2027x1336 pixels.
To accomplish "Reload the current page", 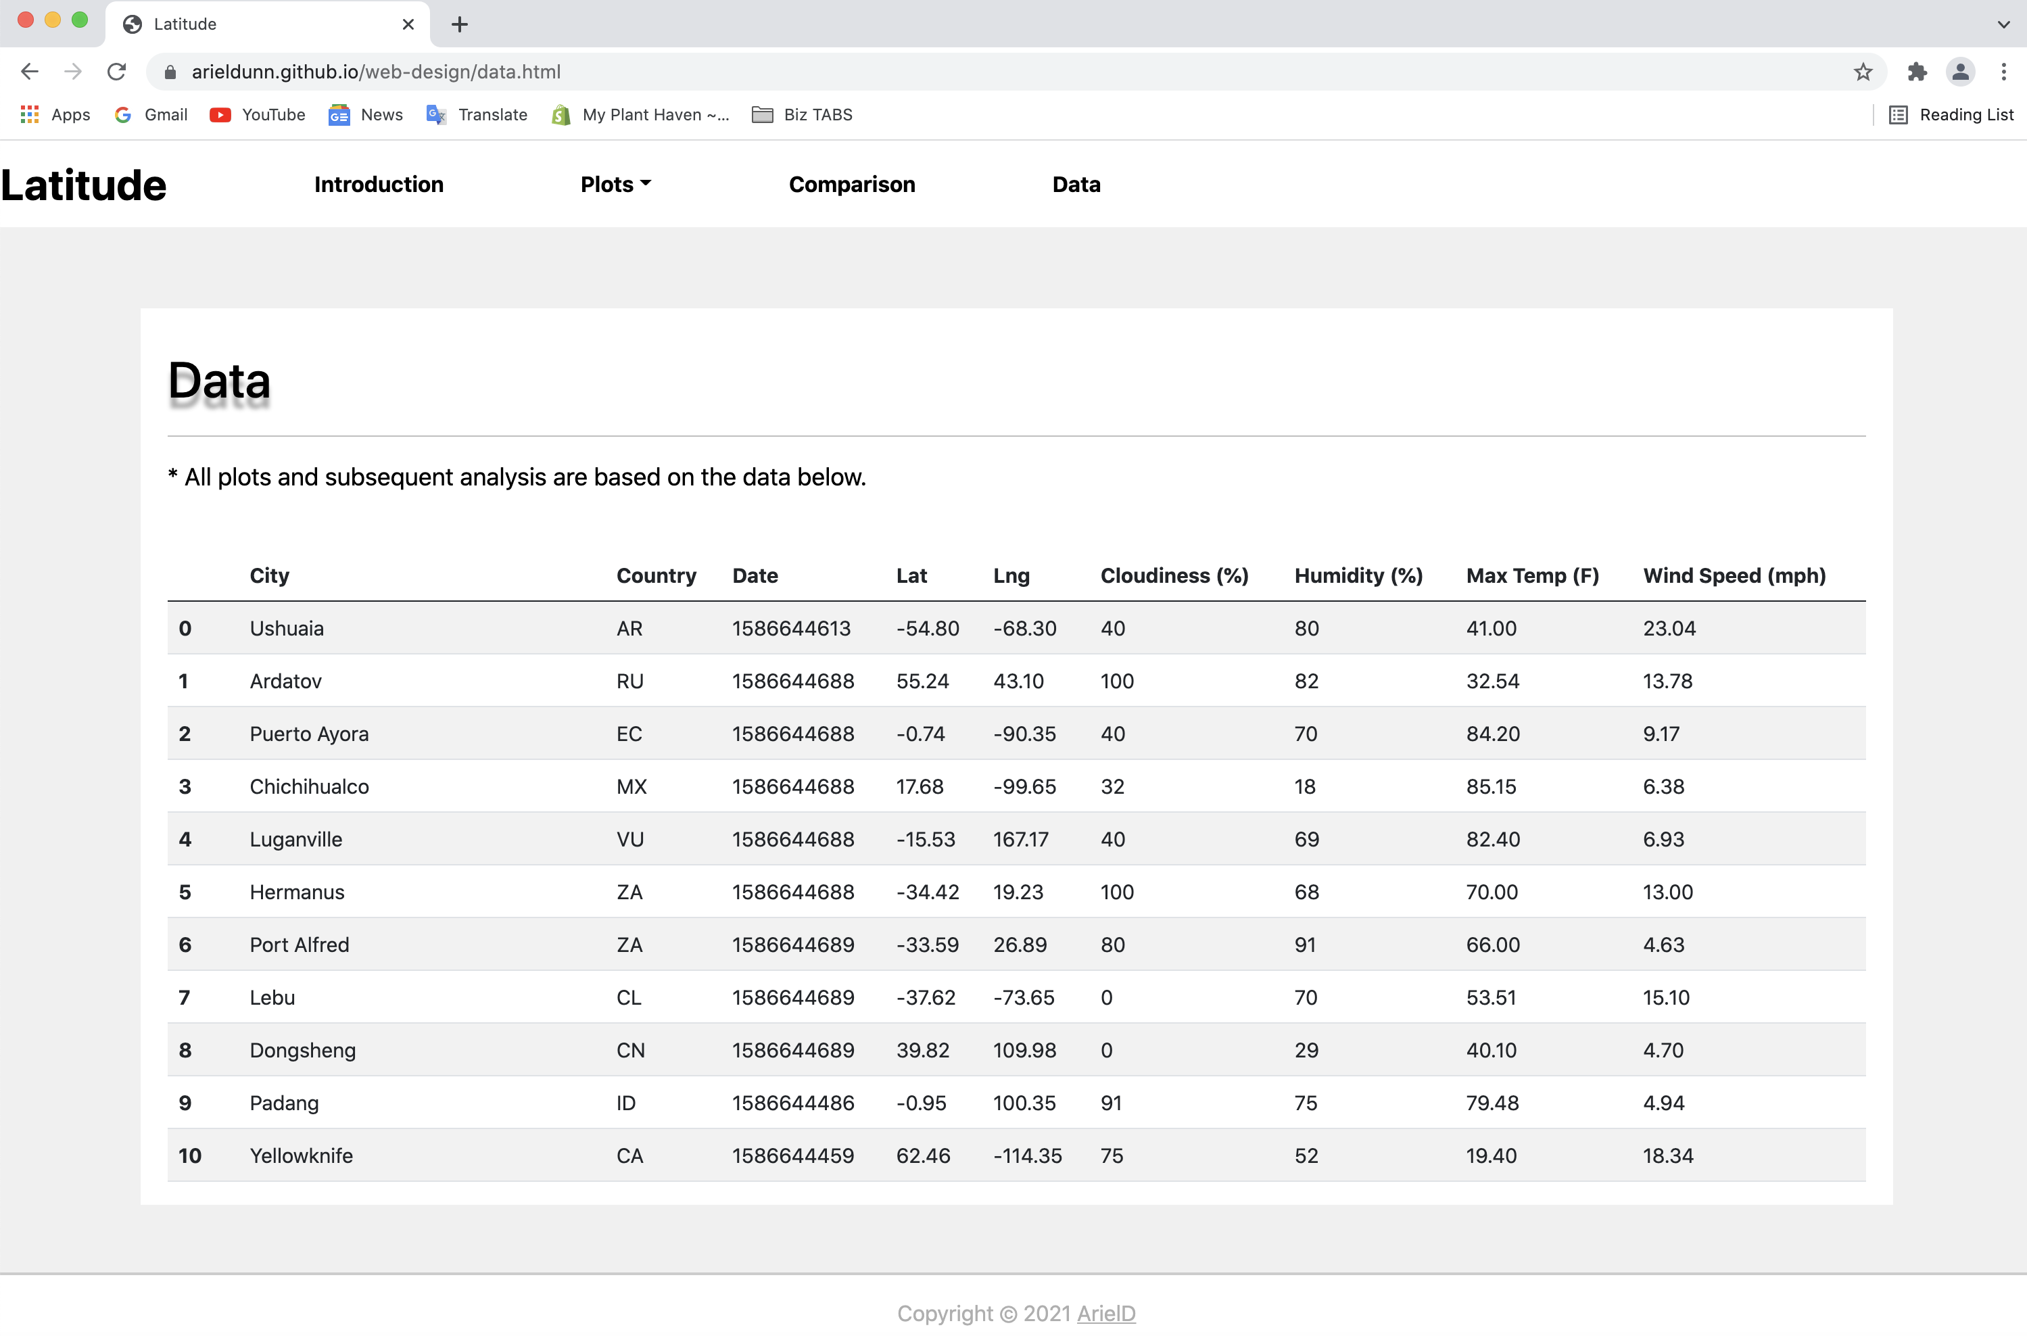I will click(117, 72).
